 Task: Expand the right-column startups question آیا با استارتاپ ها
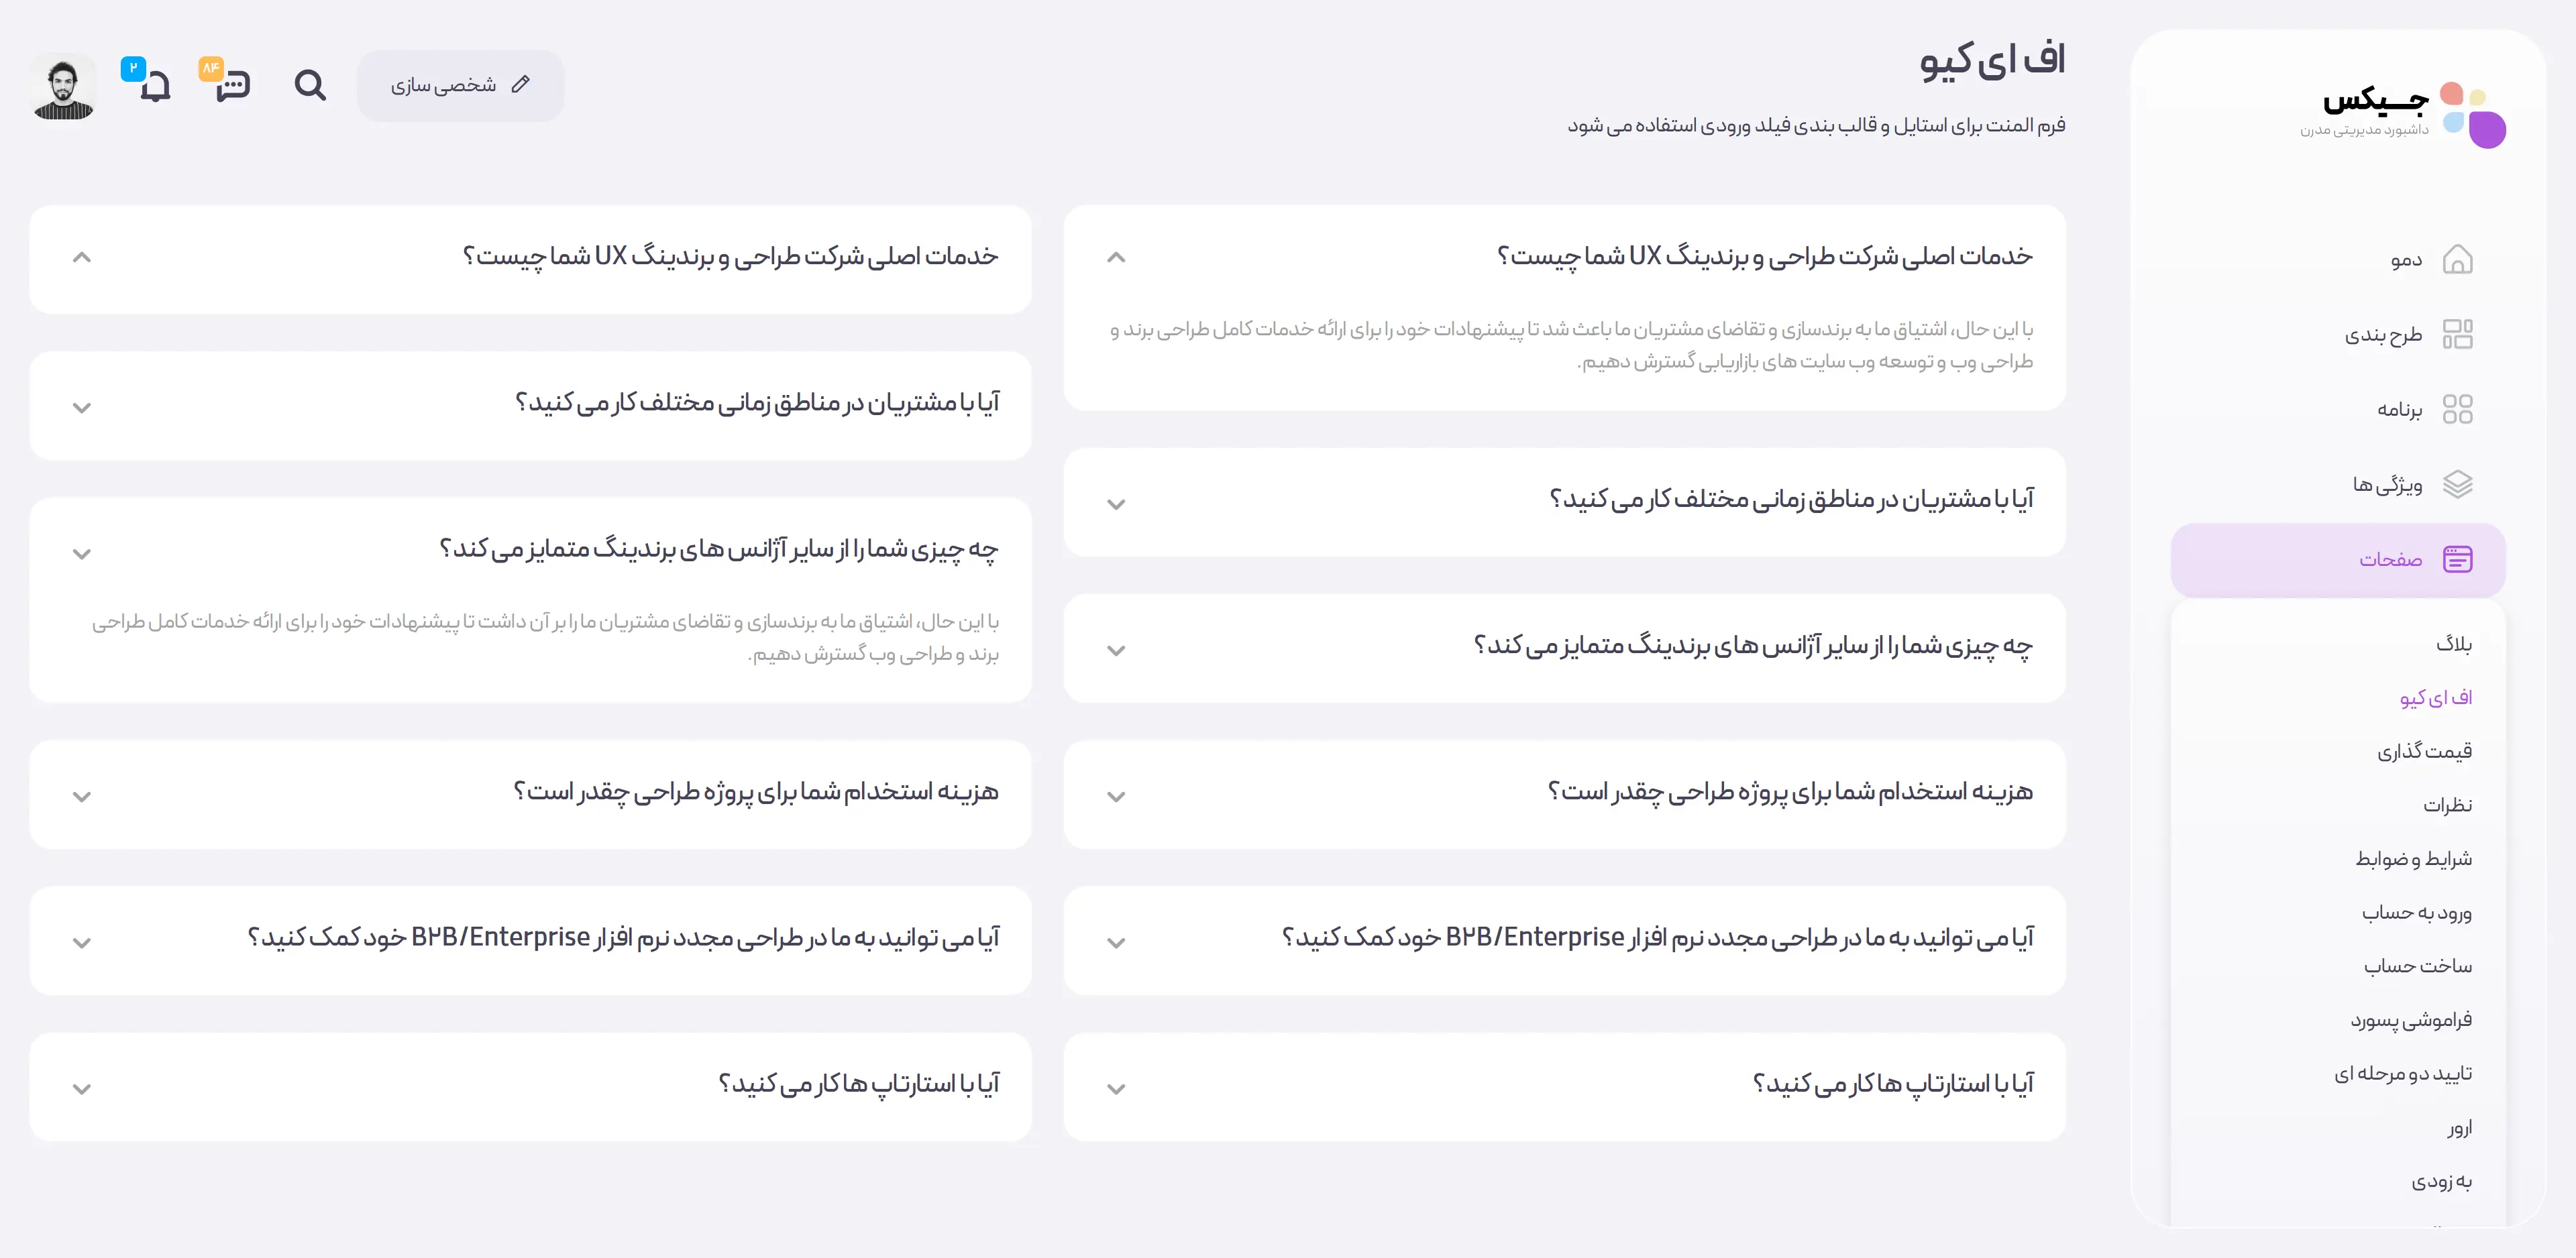click(1116, 1088)
